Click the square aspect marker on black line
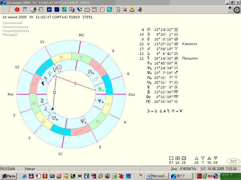Image resolution: width=241 pixels, height=180 pixels. click(55, 92)
